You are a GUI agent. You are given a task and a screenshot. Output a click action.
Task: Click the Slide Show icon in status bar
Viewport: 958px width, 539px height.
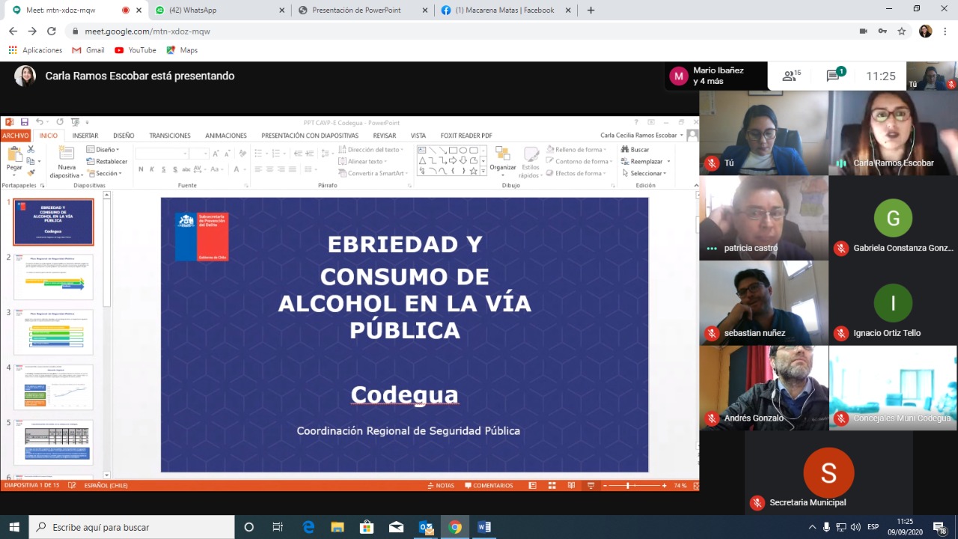coord(591,486)
